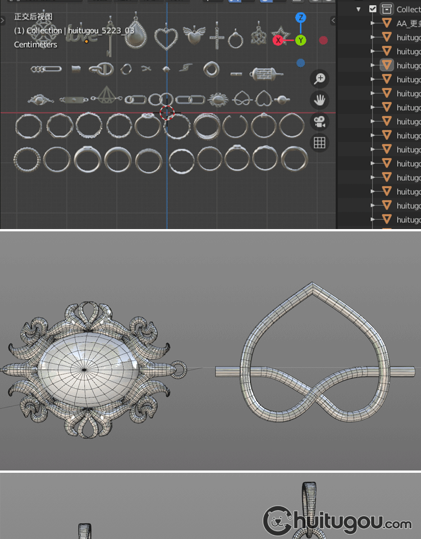The width and height of the screenshot is (421, 539).
Task: Click the red X axis gizmo ball
Action: [278, 40]
